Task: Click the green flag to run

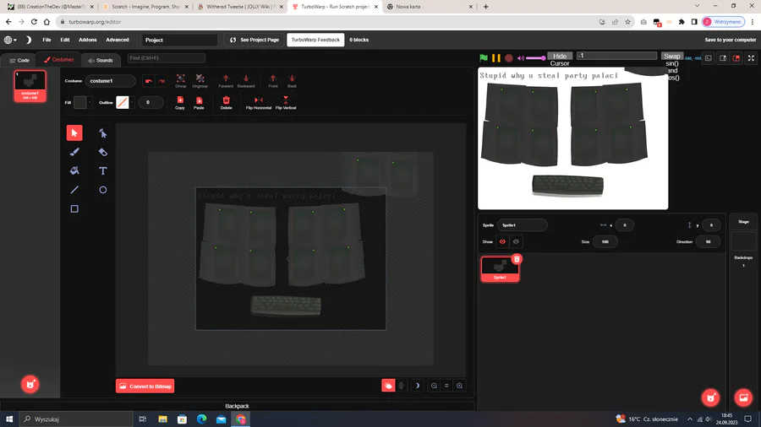Action: (x=484, y=57)
